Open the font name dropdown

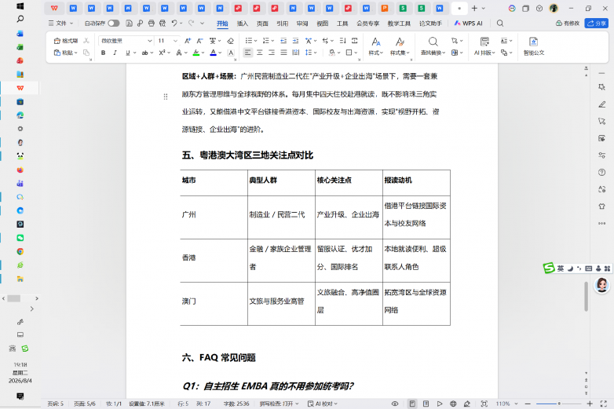[x=149, y=41]
